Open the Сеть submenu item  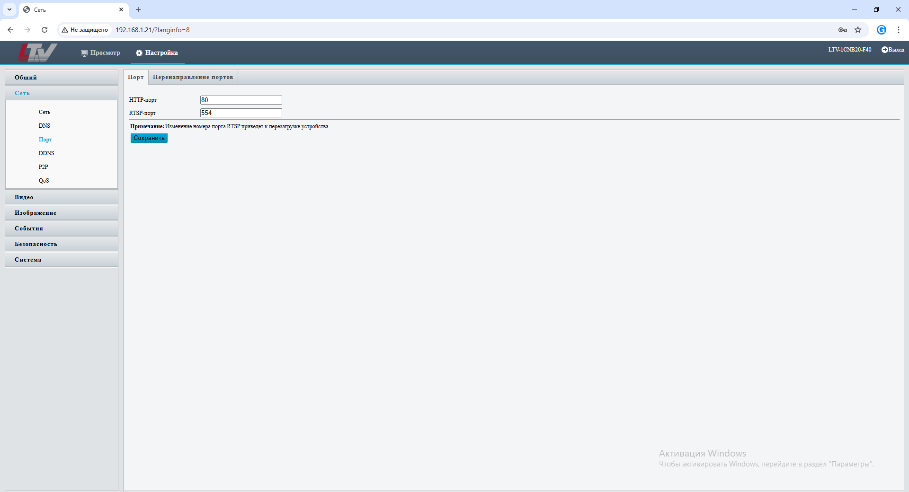point(45,112)
